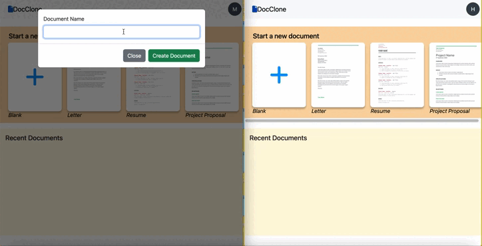Click the Document Name label in dialog
The width and height of the screenshot is (482, 246).
[x=64, y=19]
